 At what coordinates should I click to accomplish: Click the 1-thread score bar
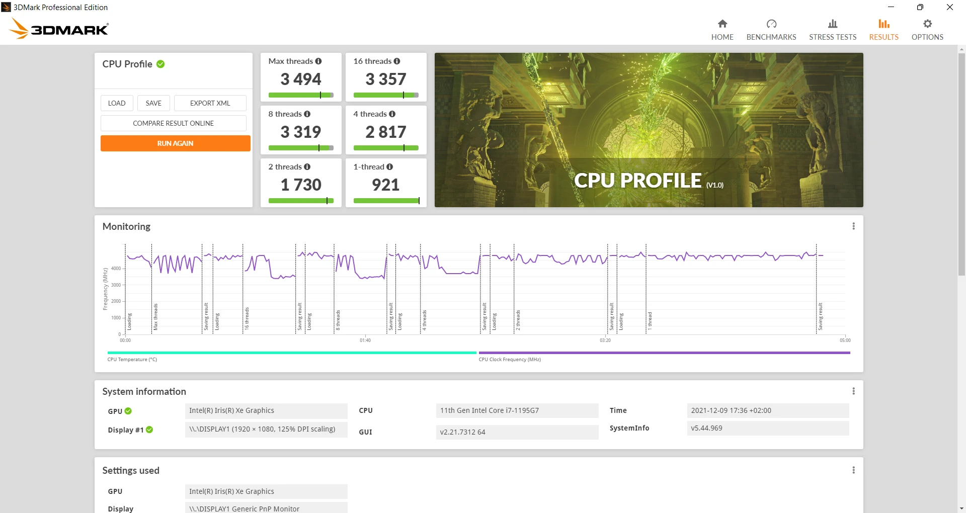pos(386,201)
